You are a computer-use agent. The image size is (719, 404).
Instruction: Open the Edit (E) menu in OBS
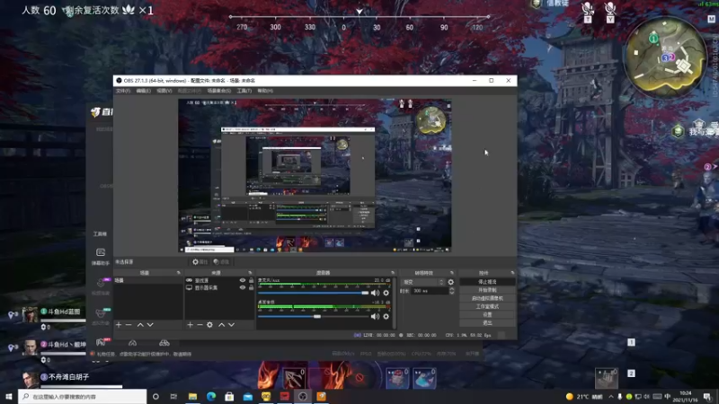144,91
